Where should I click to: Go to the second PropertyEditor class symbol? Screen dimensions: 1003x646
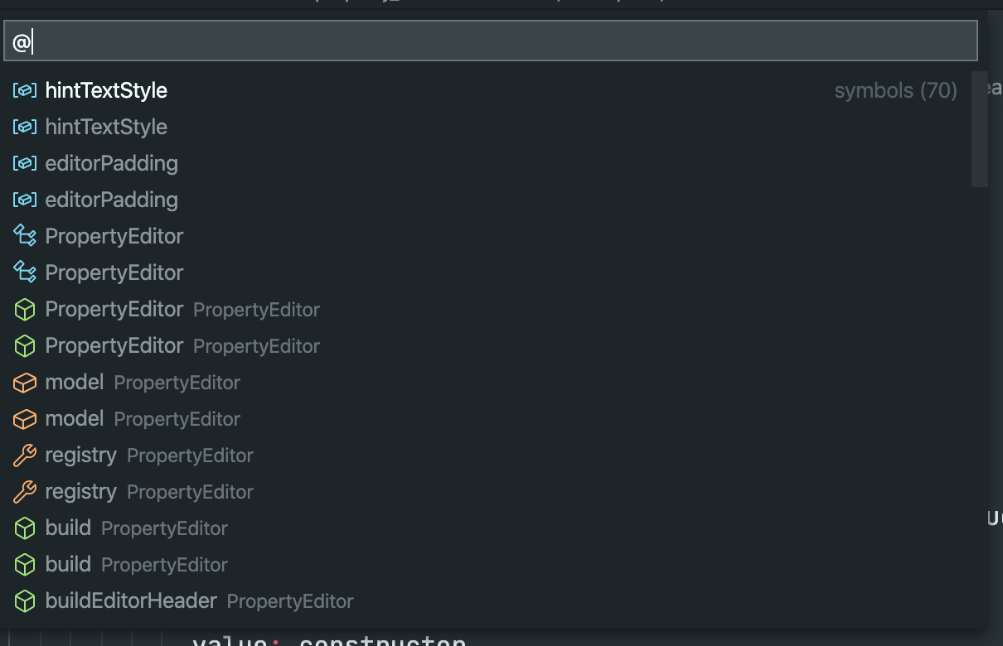point(487,272)
